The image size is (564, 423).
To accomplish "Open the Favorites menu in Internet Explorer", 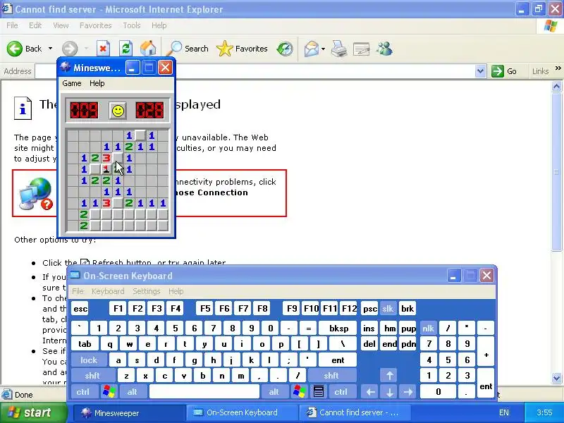I will 96,25.
